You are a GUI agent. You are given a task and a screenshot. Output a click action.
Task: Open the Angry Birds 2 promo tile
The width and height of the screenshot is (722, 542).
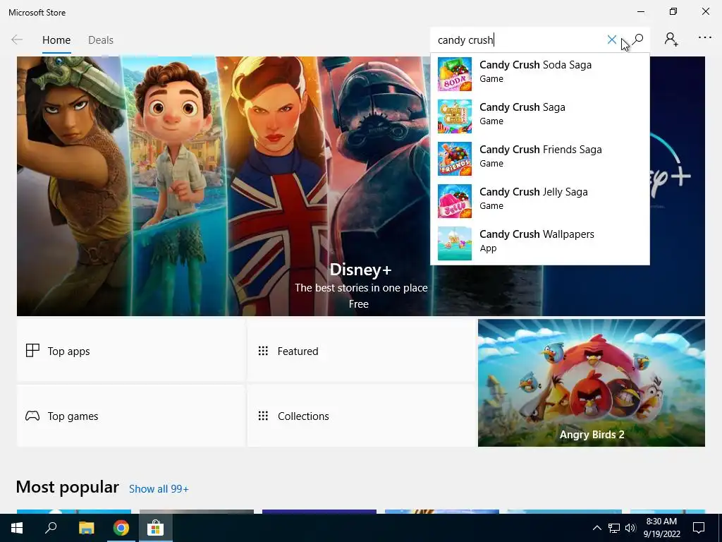(592, 383)
